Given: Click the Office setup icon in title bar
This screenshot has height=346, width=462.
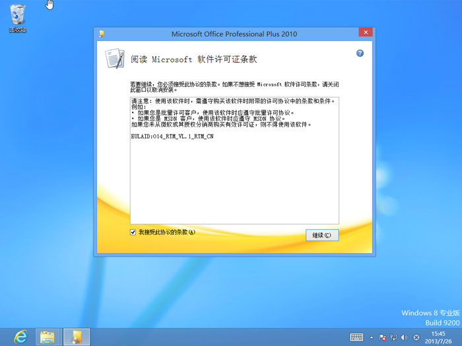Looking at the screenshot, I should click(x=100, y=33).
